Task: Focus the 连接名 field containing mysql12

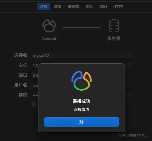Action: coord(82,55)
